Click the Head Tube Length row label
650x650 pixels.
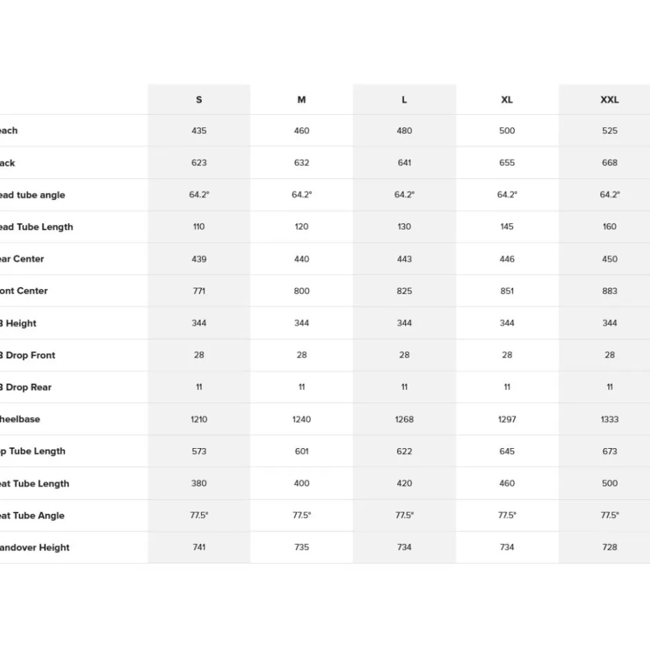[37, 227]
